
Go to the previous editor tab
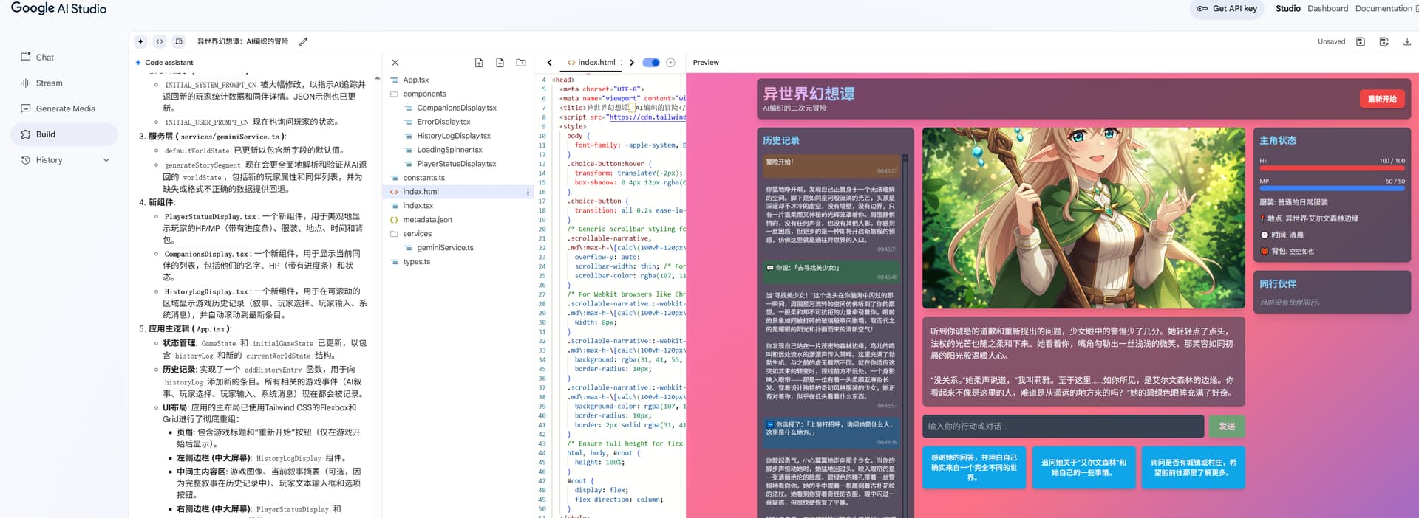click(x=549, y=63)
